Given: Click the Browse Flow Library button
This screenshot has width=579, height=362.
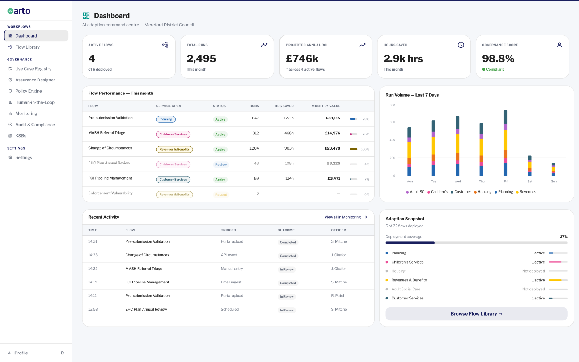Looking at the screenshot, I should 477,314.
